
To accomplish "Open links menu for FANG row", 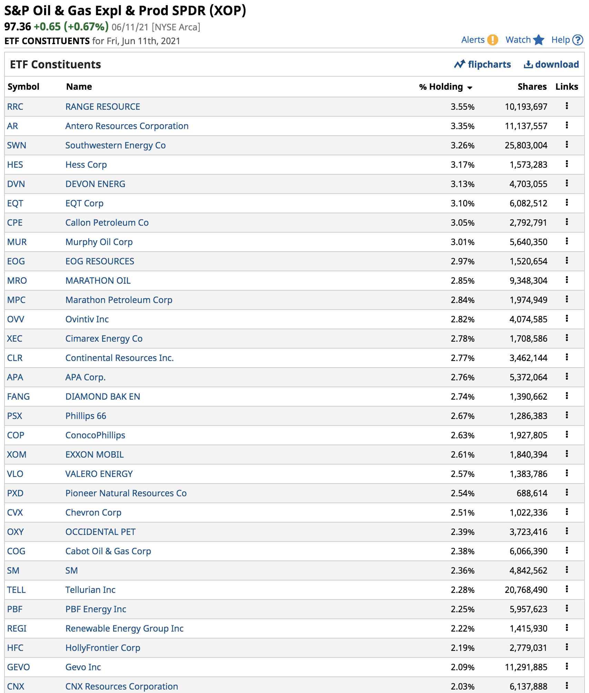I will click(567, 396).
